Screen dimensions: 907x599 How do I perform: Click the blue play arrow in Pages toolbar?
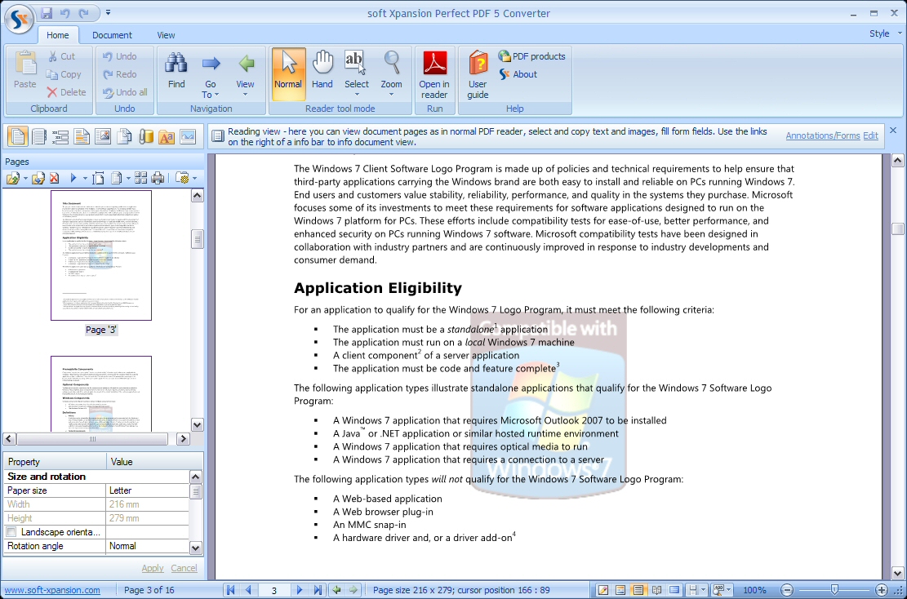point(73,178)
